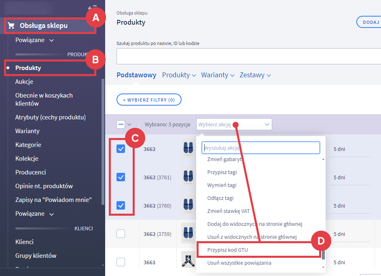This screenshot has height=276, width=381.
Task: Open the Zestawy dropdown tab
Action: point(255,75)
